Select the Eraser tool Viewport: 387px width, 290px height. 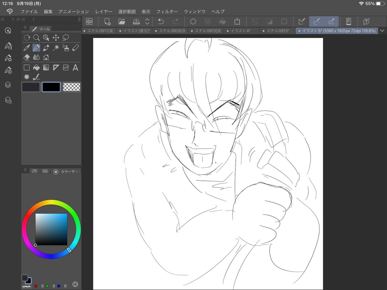(x=27, y=57)
